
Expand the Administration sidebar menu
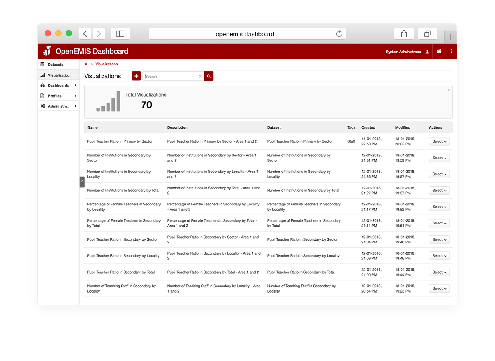pos(59,106)
